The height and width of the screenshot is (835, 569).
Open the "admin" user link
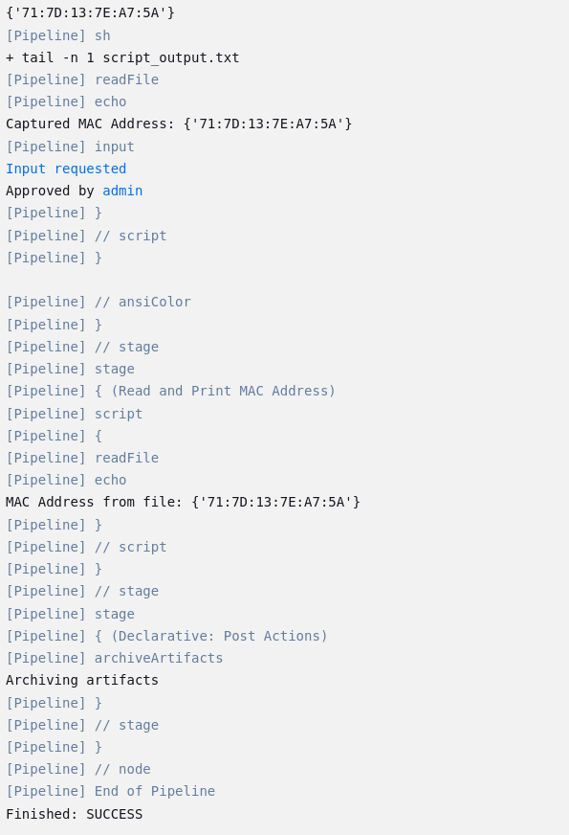click(122, 192)
